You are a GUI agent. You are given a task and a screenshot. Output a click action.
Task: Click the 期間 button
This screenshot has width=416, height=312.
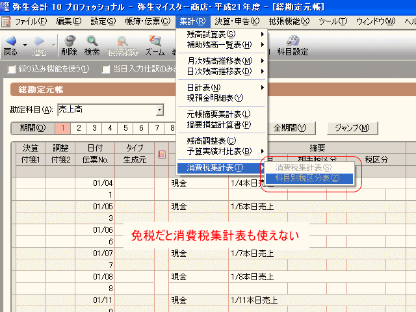click(33, 128)
